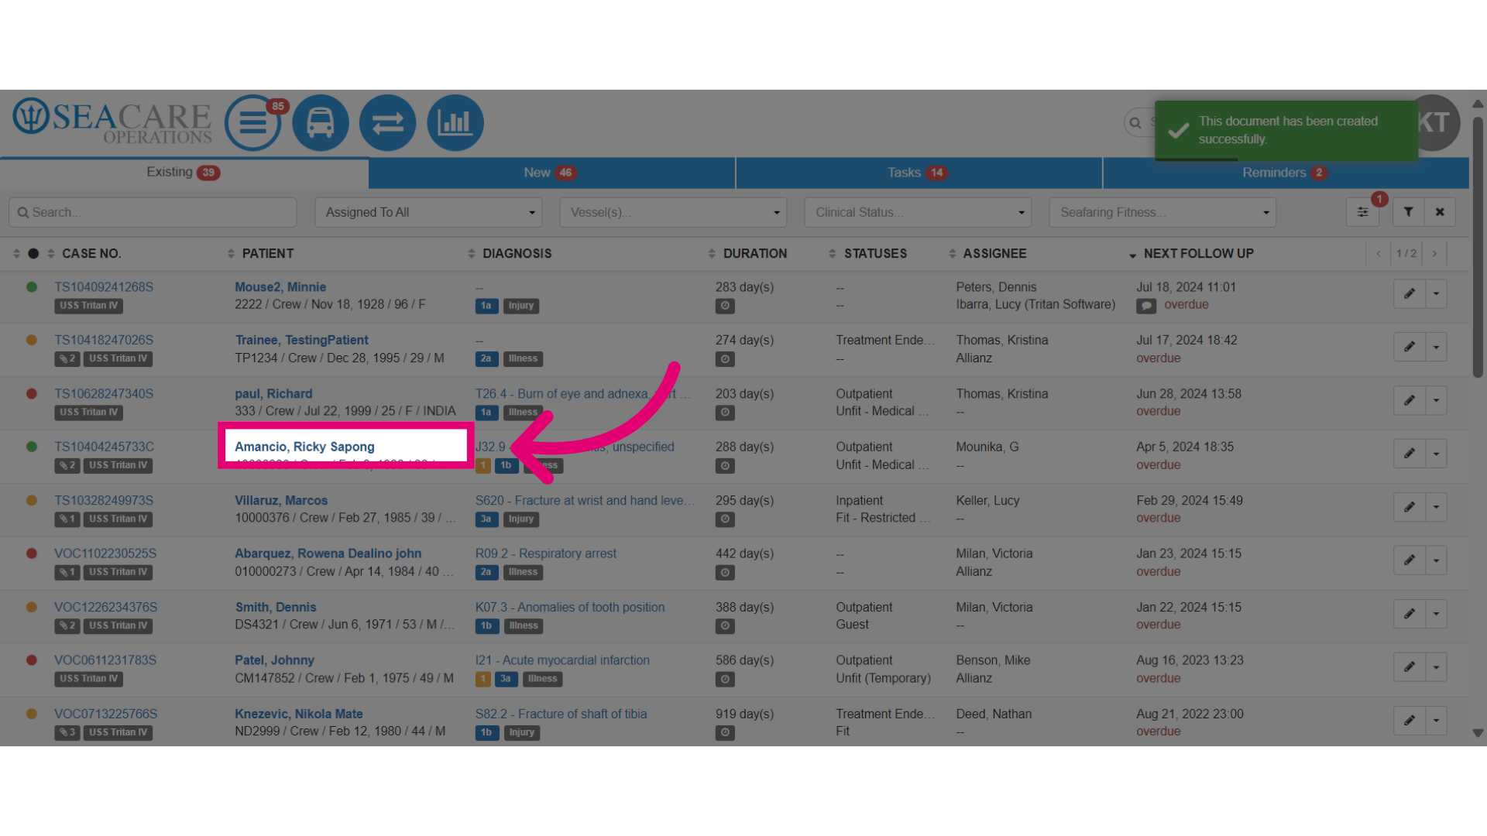Open comment icon beside Mouse2 overdue

pyautogui.click(x=1146, y=306)
